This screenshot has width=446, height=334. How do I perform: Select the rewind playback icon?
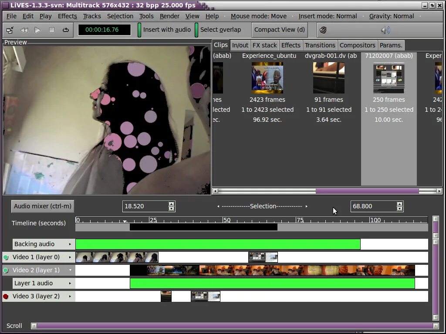[24, 30]
